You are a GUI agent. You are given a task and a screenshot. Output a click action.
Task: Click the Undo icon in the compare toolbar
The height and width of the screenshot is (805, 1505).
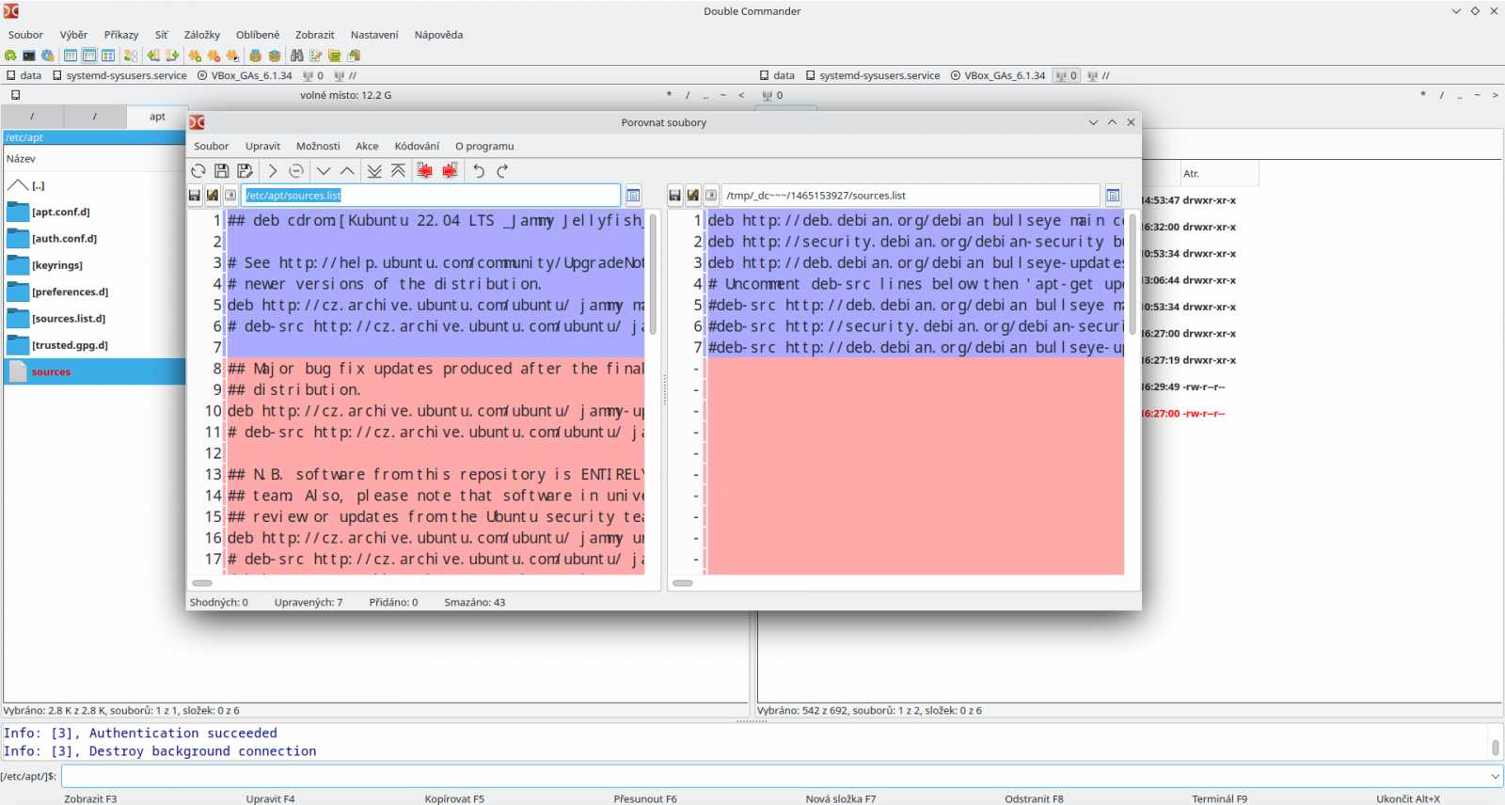[479, 170]
